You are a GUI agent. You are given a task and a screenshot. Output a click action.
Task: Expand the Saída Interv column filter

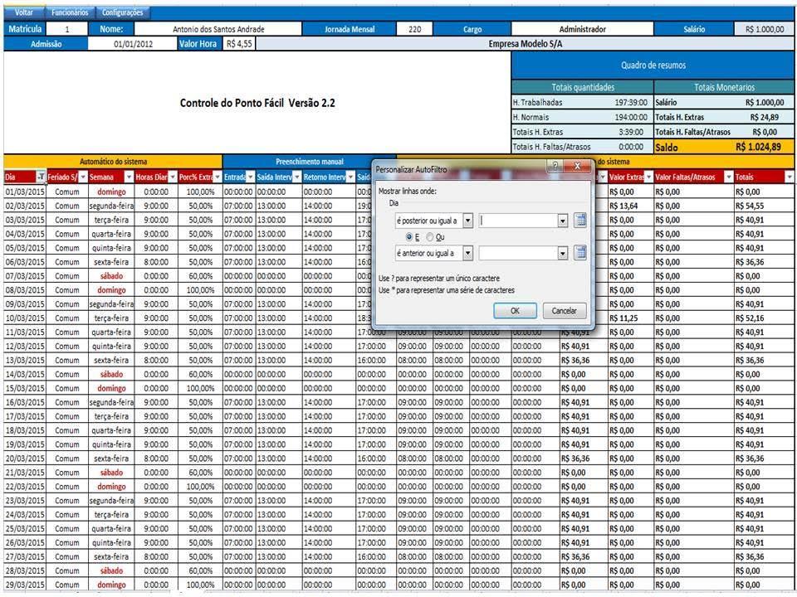(x=297, y=177)
